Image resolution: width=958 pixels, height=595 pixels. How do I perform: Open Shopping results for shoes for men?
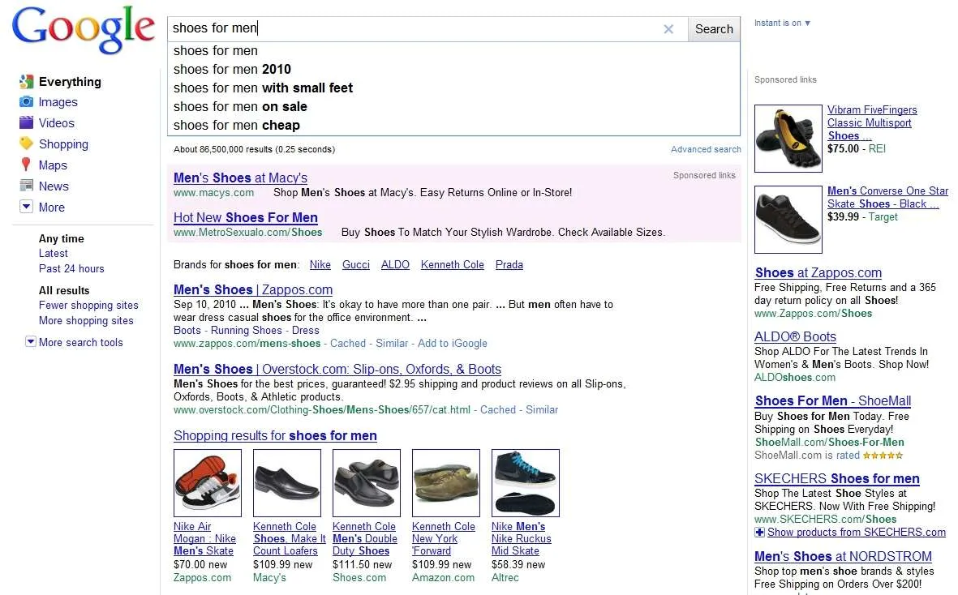(x=275, y=436)
